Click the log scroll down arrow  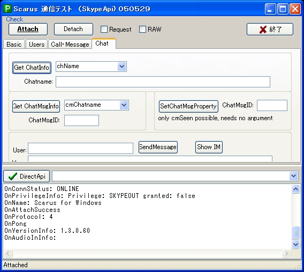tap(295, 244)
